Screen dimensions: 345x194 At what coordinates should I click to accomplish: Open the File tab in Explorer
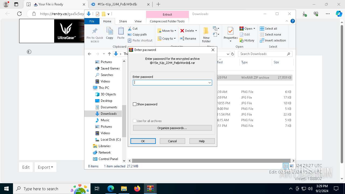pyautogui.click(x=92, y=21)
